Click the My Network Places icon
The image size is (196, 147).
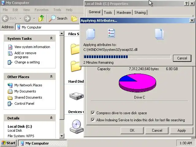[10, 85]
